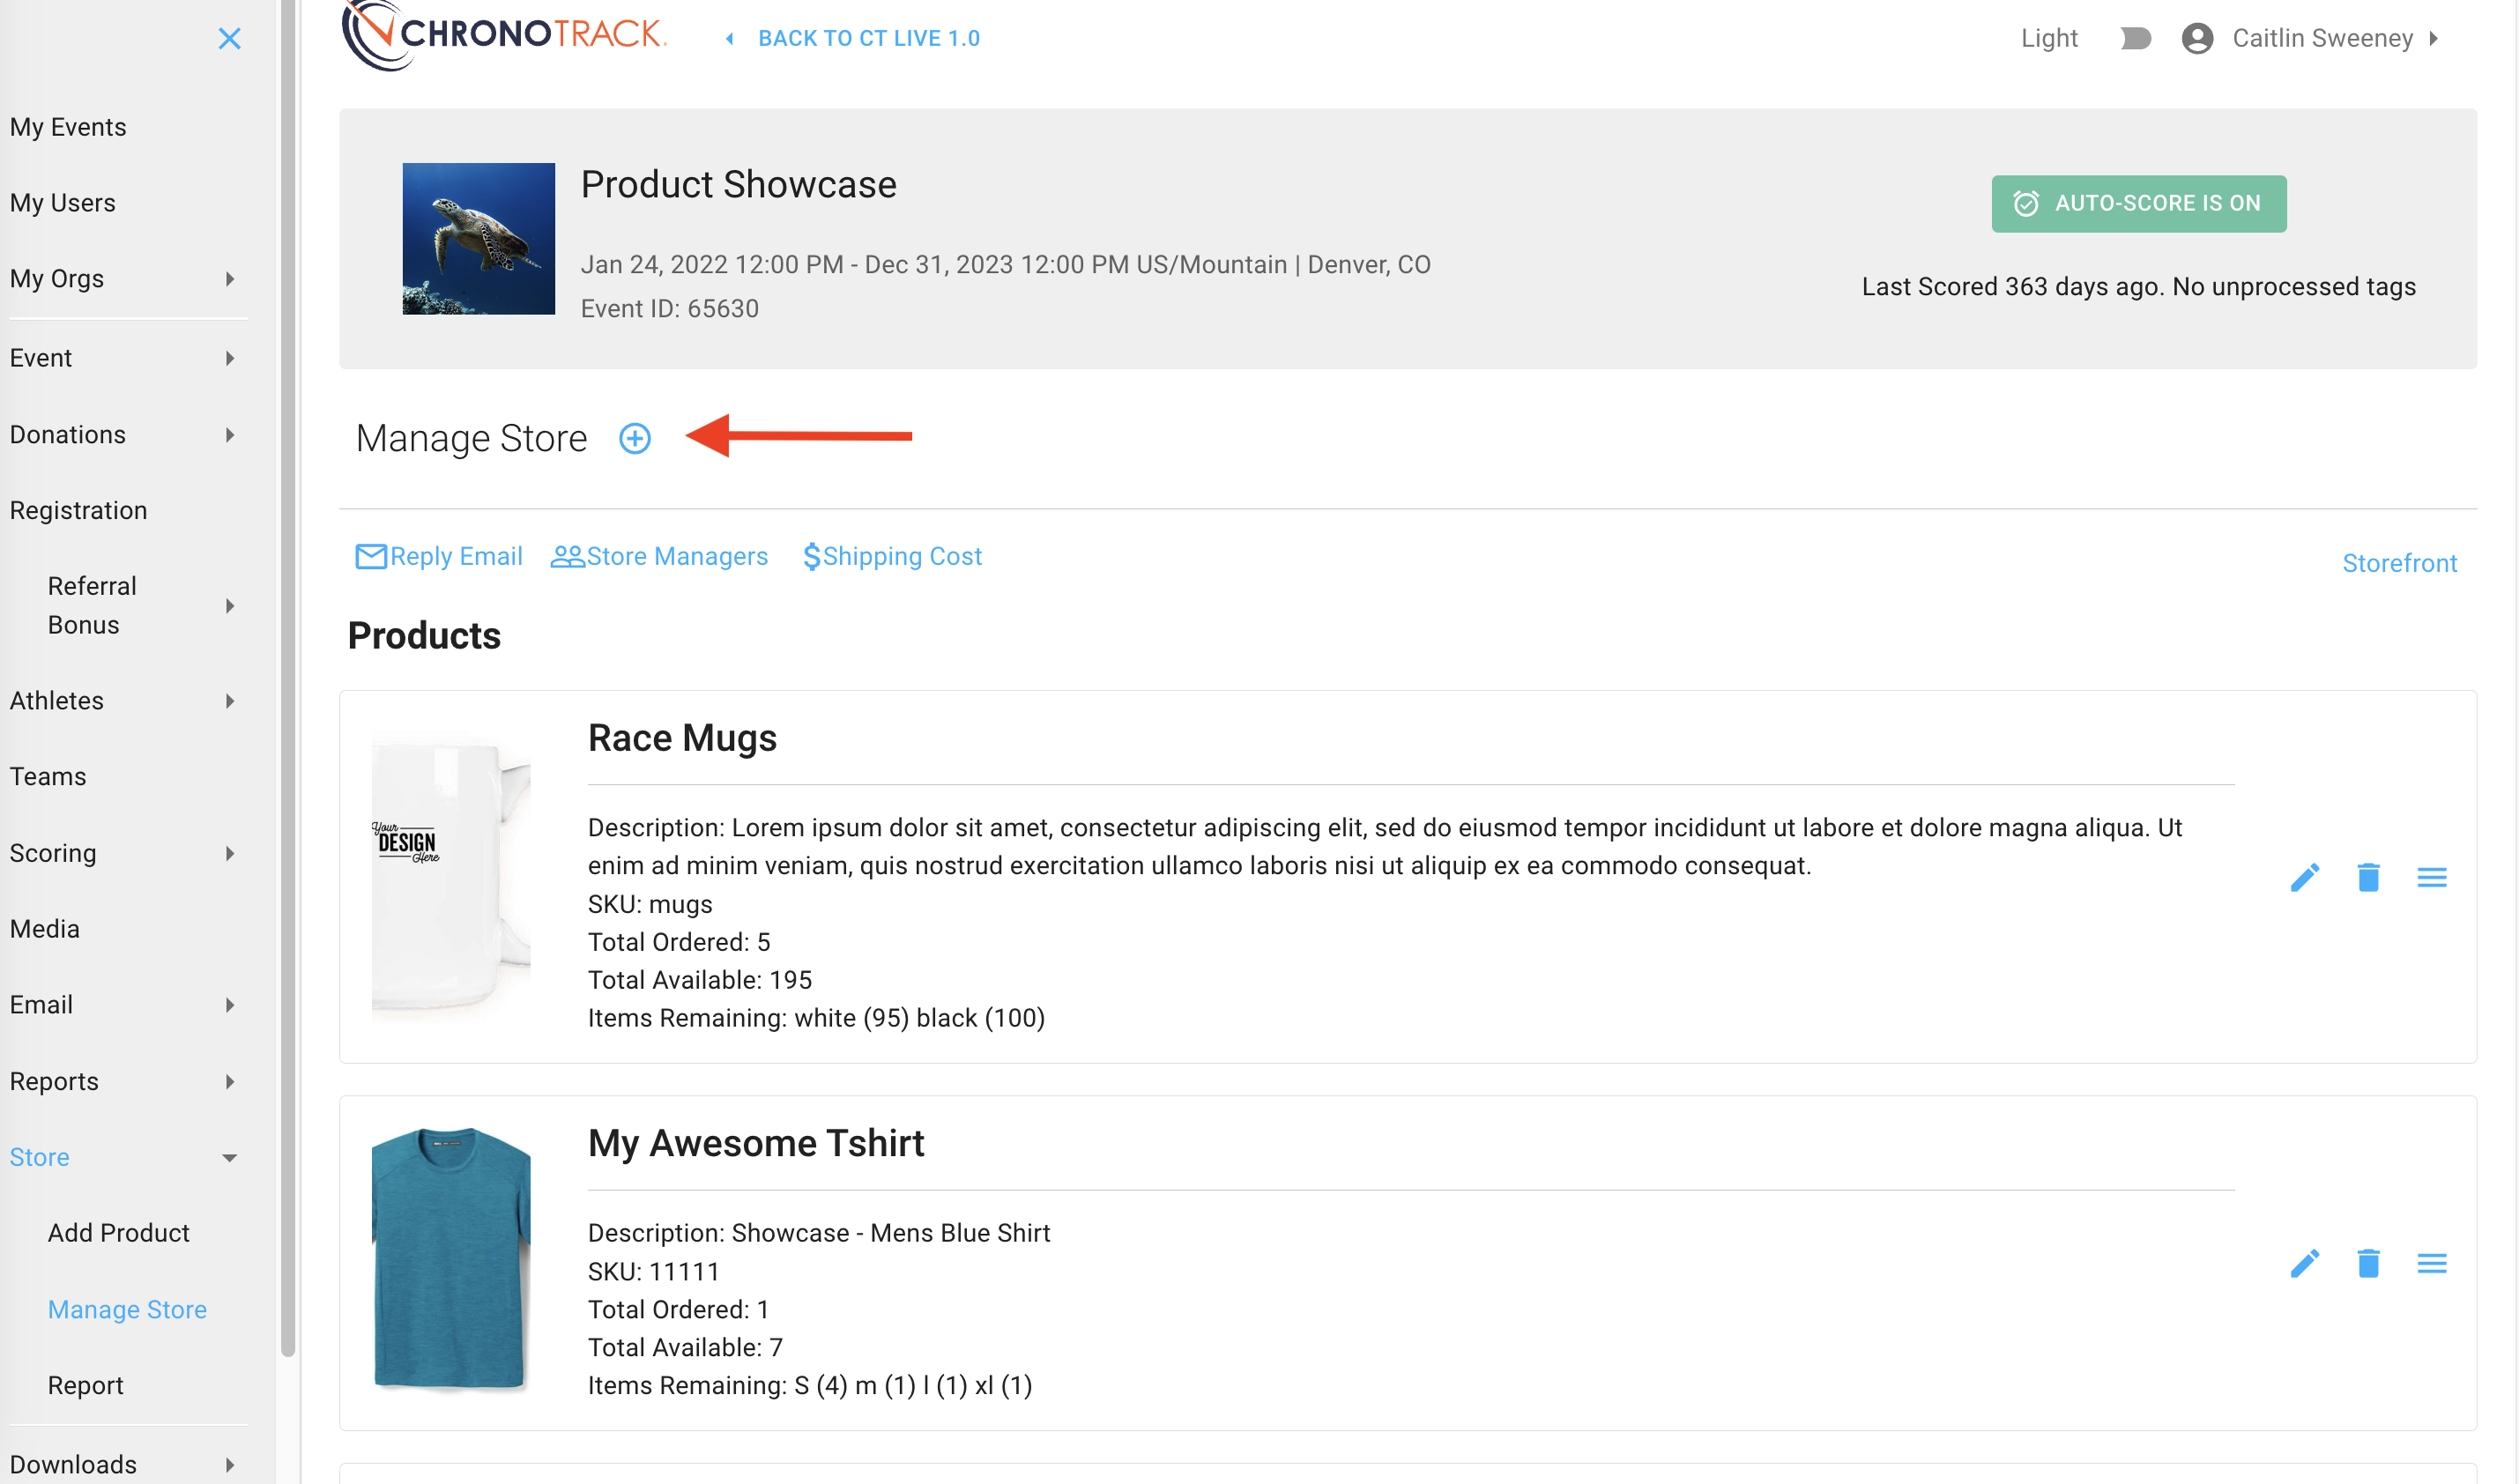Edit My Awesome Tshirt via pencil icon

coord(2305,1263)
